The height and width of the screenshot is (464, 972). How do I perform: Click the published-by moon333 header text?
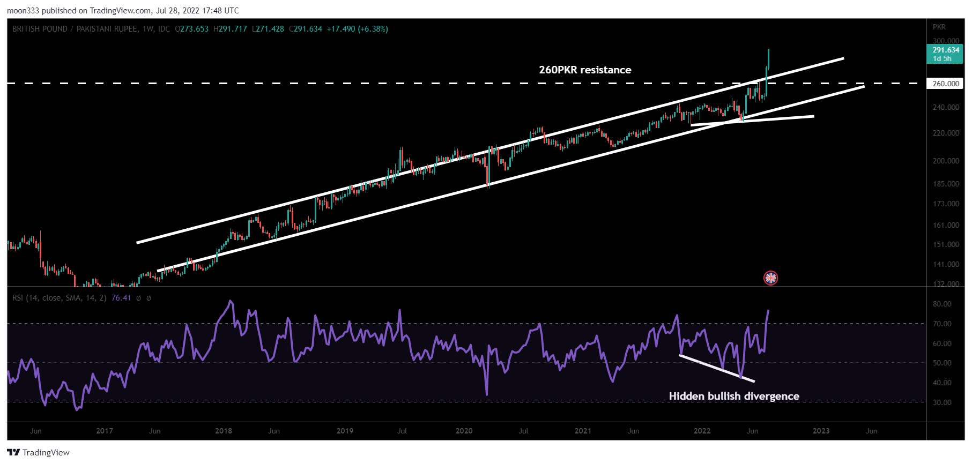pos(123,10)
